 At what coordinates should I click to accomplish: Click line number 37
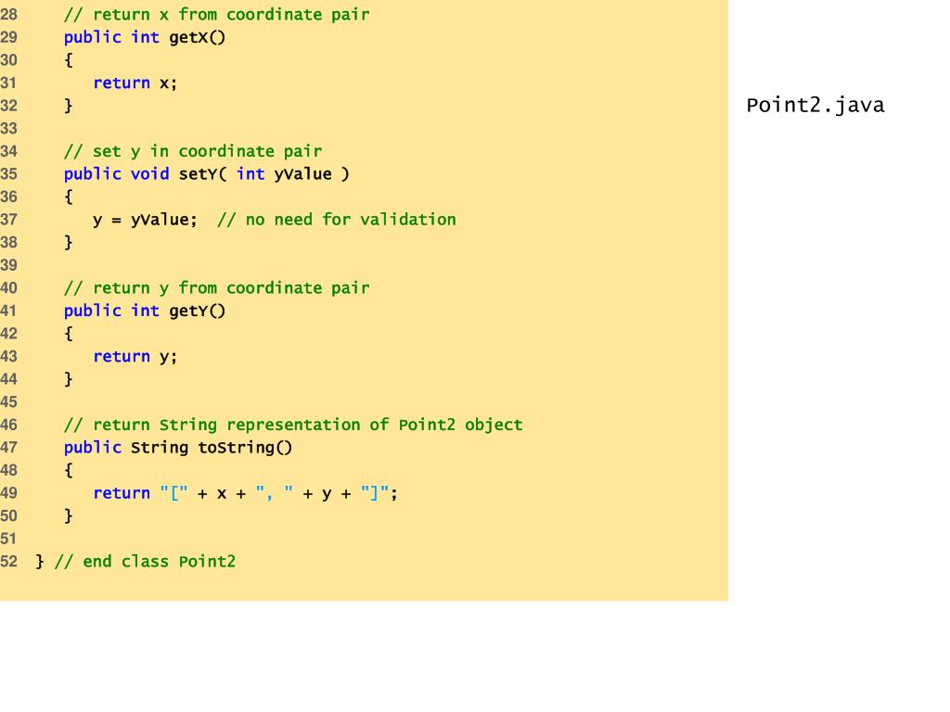coord(9,220)
